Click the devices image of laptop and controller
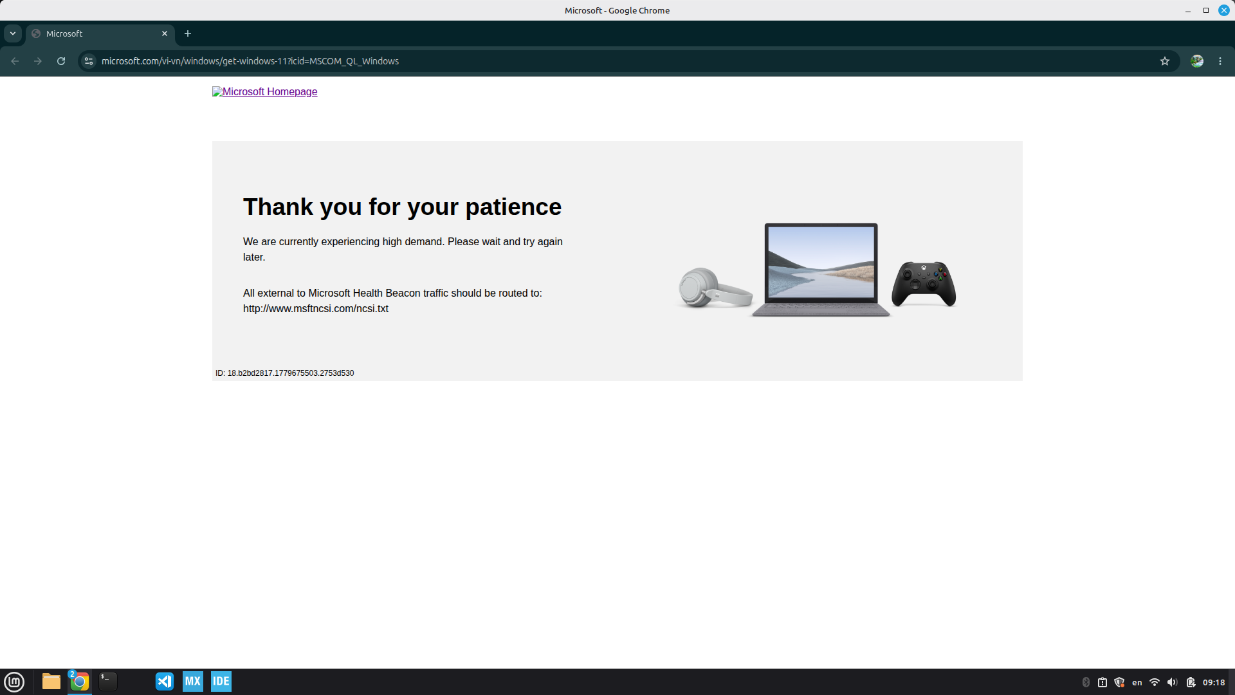1235x695 pixels. pyautogui.click(x=818, y=270)
